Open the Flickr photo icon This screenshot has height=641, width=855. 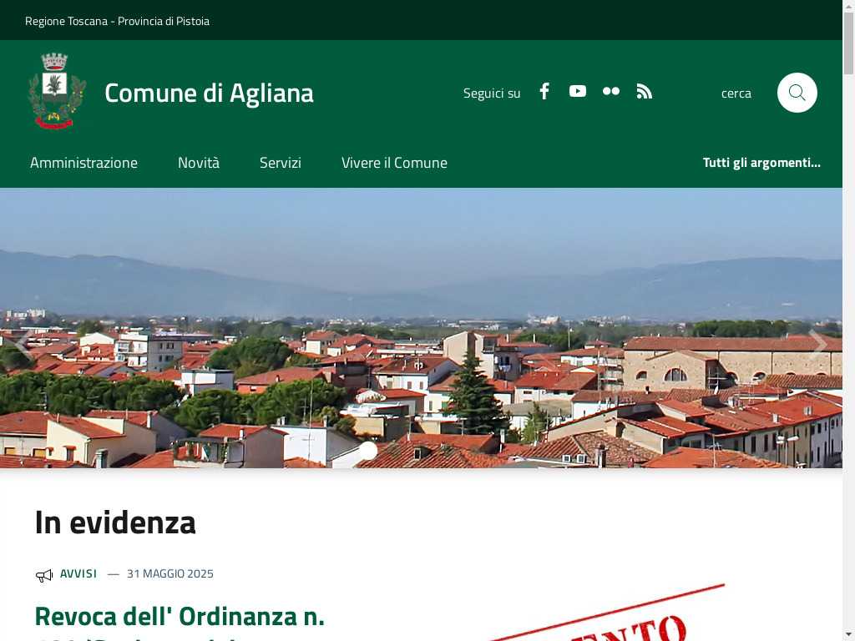coord(610,91)
